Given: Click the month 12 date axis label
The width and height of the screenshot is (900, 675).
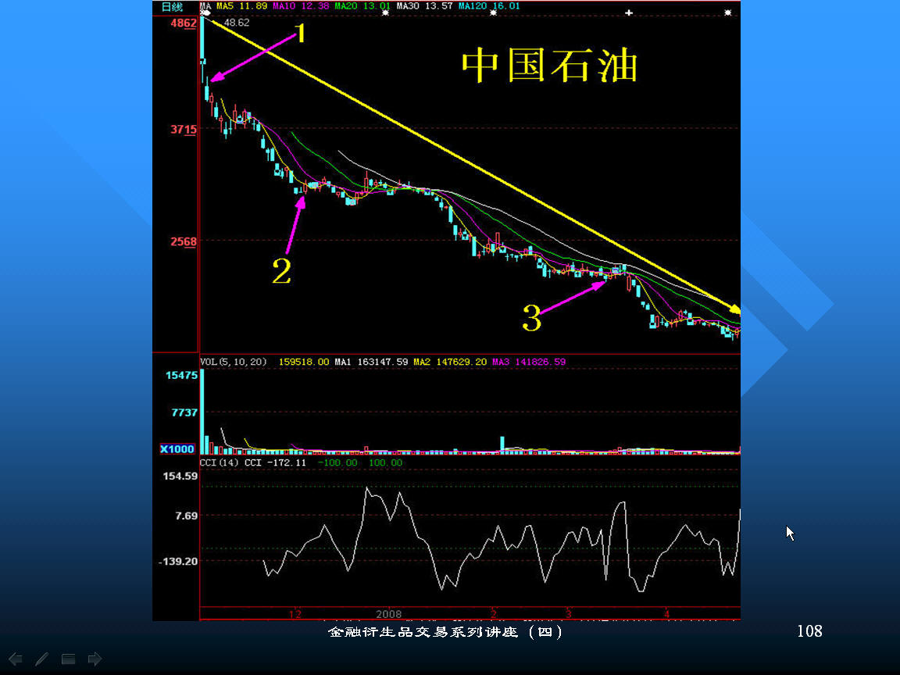Looking at the screenshot, I should tap(295, 613).
